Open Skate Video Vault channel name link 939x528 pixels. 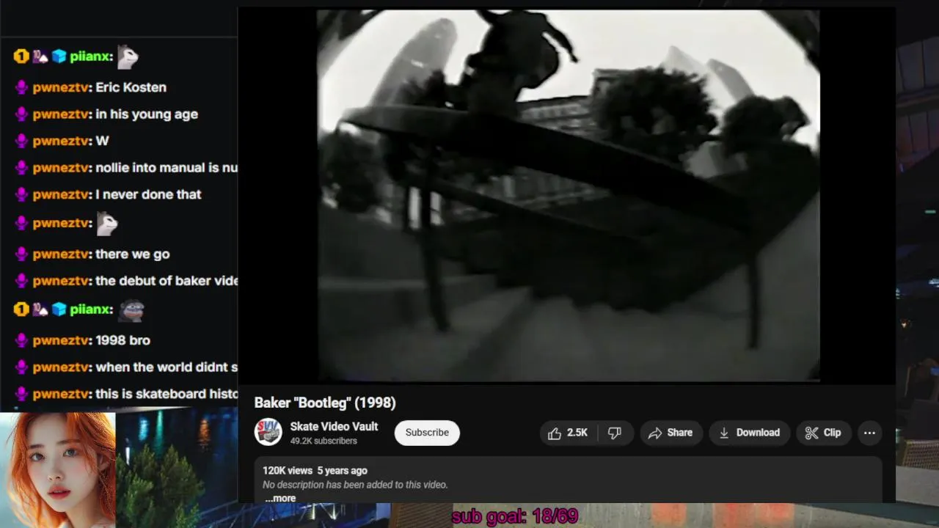[334, 427]
